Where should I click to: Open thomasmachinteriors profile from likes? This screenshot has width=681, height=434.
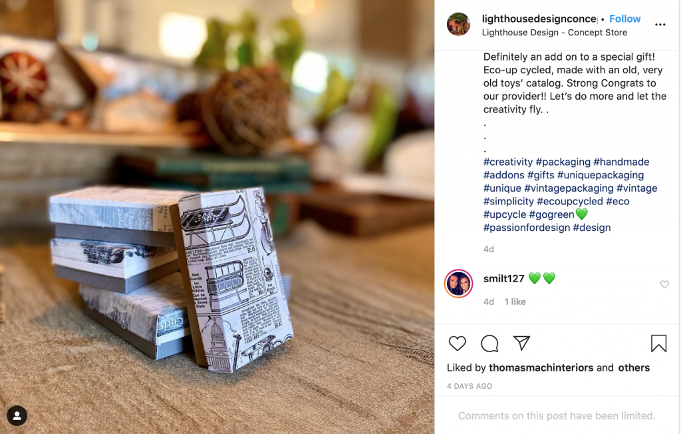pyautogui.click(x=541, y=368)
